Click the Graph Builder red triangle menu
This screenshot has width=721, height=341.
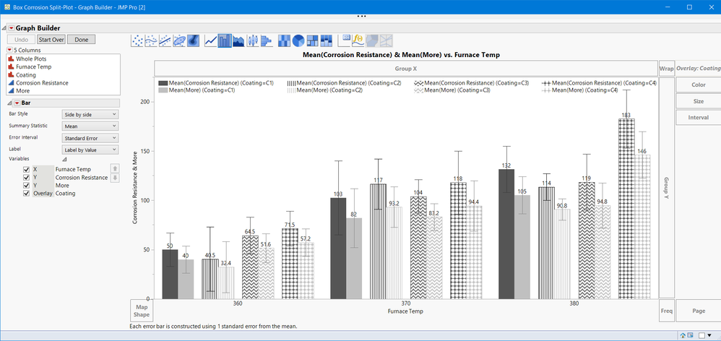tap(10, 28)
